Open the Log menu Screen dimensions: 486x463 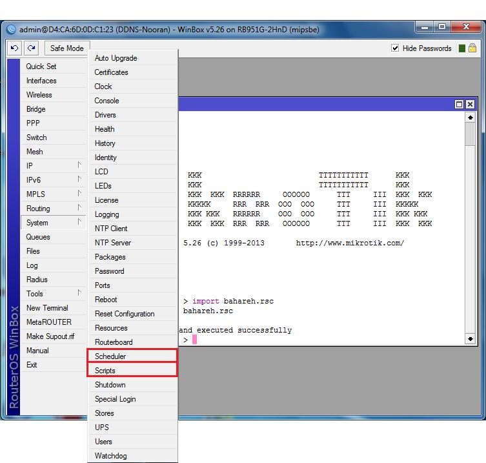click(54, 265)
